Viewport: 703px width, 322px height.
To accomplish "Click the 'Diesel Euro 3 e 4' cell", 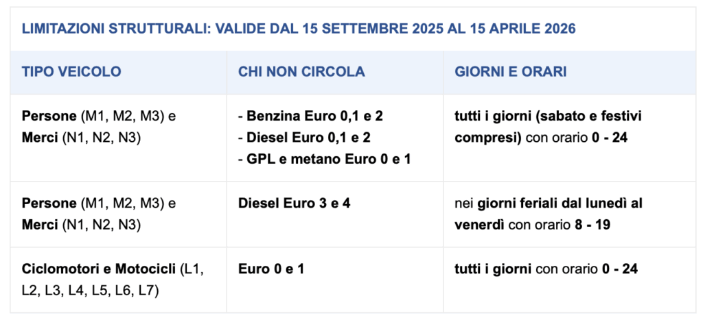I will [294, 203].
